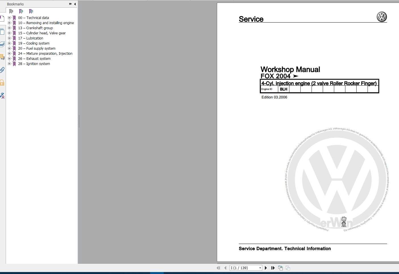Go to '19 – Cooling system' bookmark
The image size is (399, 274).
tap(34, 43)
